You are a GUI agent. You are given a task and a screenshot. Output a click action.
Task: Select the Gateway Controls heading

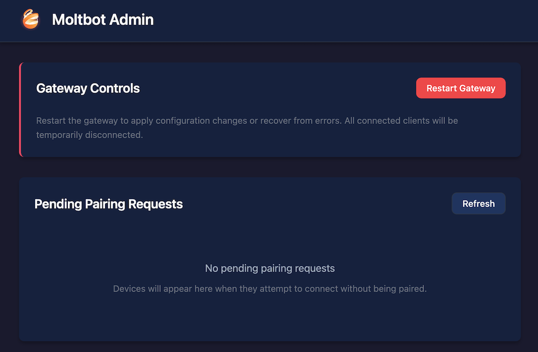(x=88, y=88)
